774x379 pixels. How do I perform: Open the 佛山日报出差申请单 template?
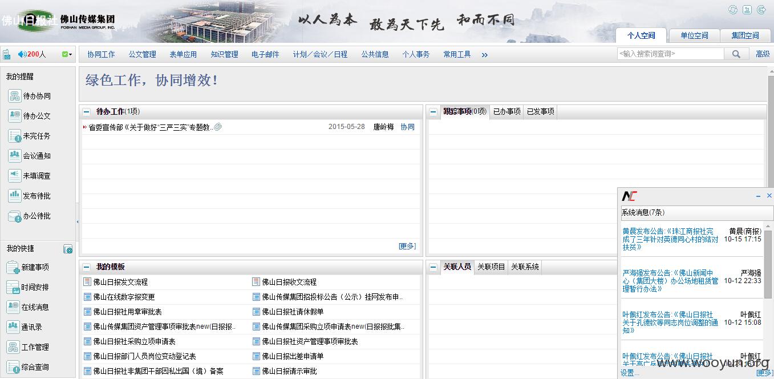(293, 356)
